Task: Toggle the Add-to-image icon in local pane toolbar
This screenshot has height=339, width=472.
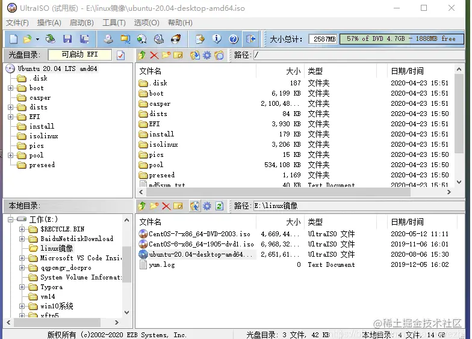Action: tap(195, 206)
